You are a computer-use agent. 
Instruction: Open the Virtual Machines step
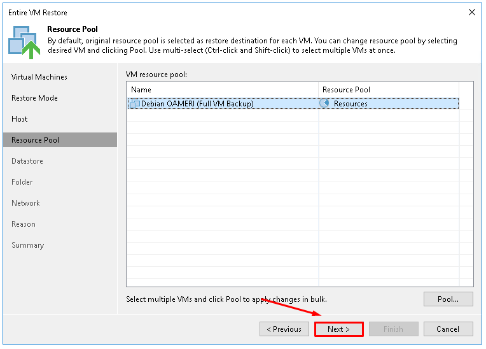(39, 77)
